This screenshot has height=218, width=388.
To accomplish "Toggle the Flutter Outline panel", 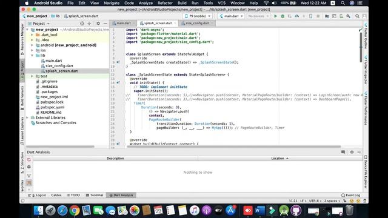I will 366,36.
